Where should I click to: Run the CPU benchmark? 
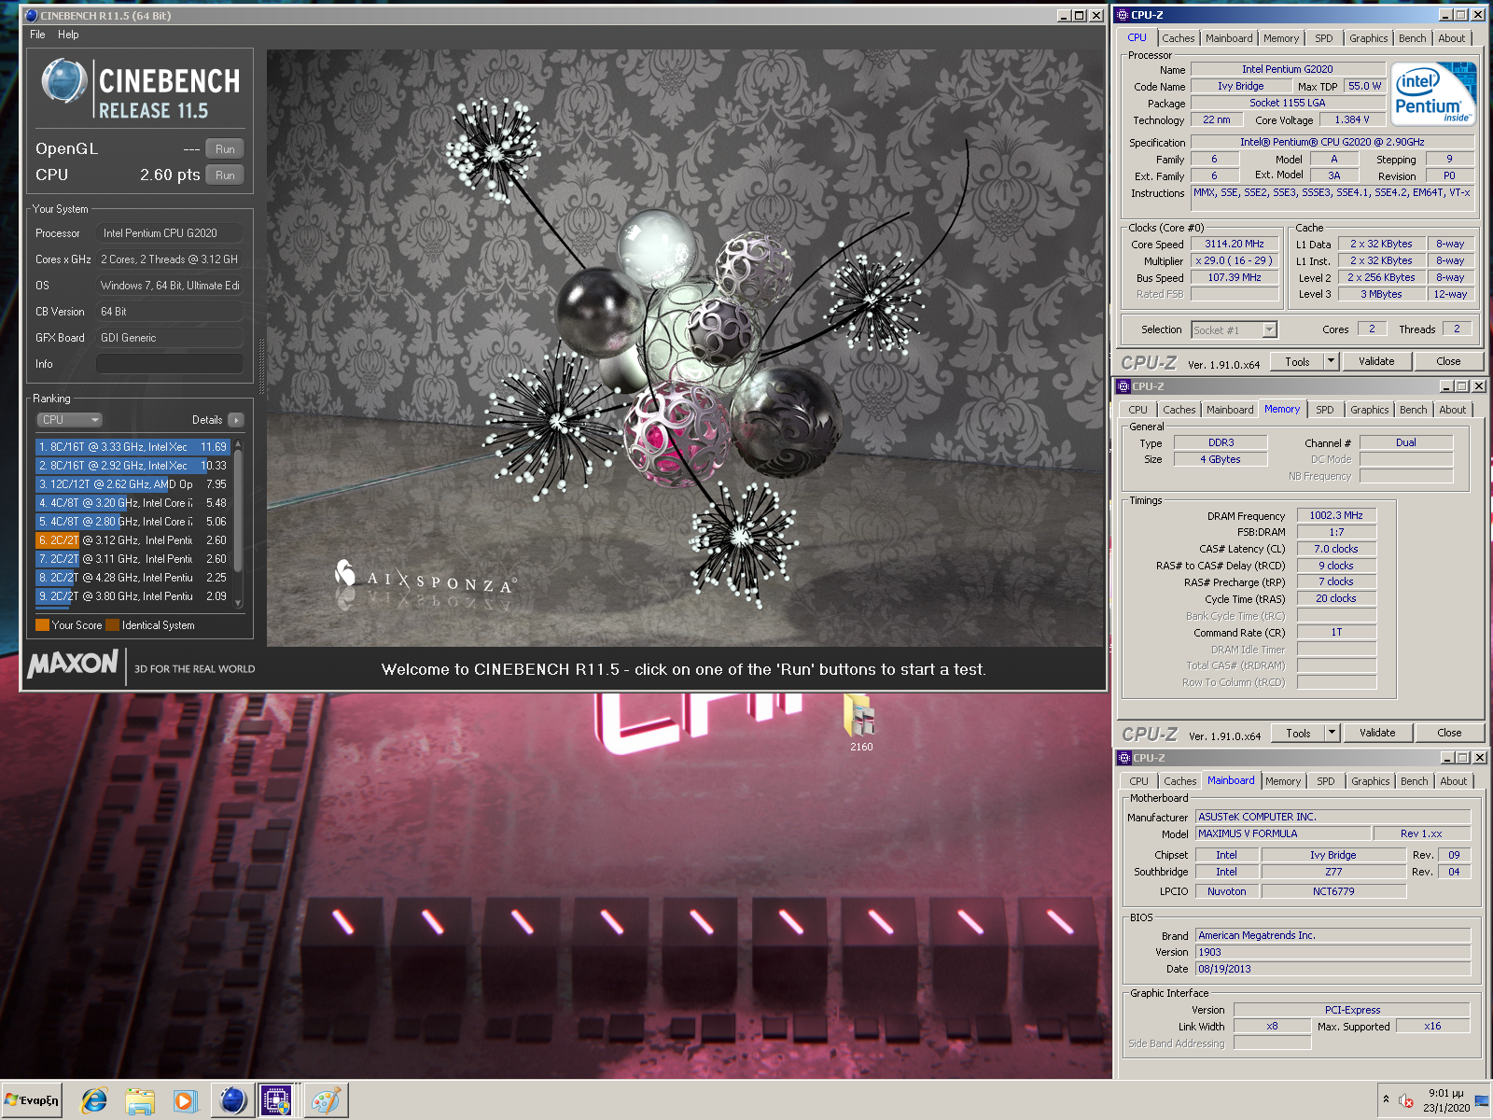pos(225,175)
